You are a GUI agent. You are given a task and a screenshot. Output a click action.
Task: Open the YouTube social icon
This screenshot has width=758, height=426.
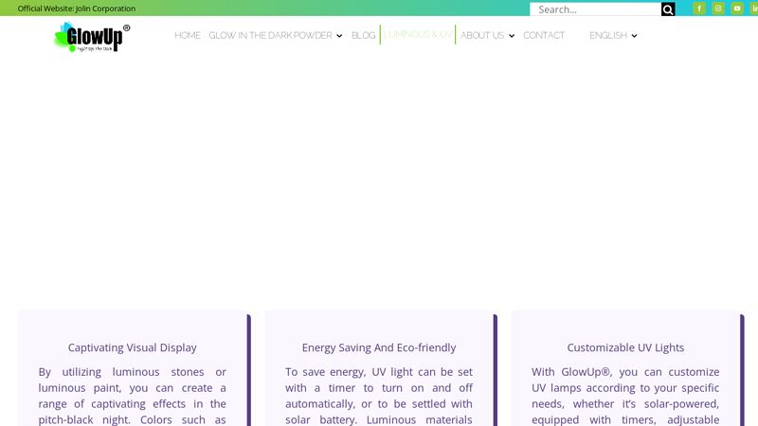point(737,9)
